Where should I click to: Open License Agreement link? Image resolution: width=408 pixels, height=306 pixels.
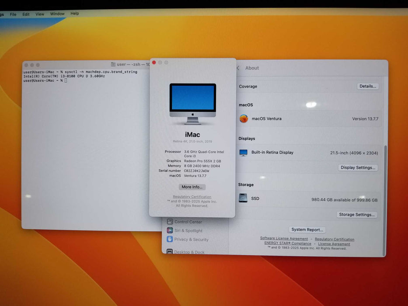(x=334, y=244)
